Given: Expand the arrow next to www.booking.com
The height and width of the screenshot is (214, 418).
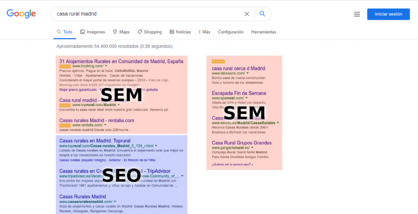Looking at the screenshot, I should tap(106, 66).
